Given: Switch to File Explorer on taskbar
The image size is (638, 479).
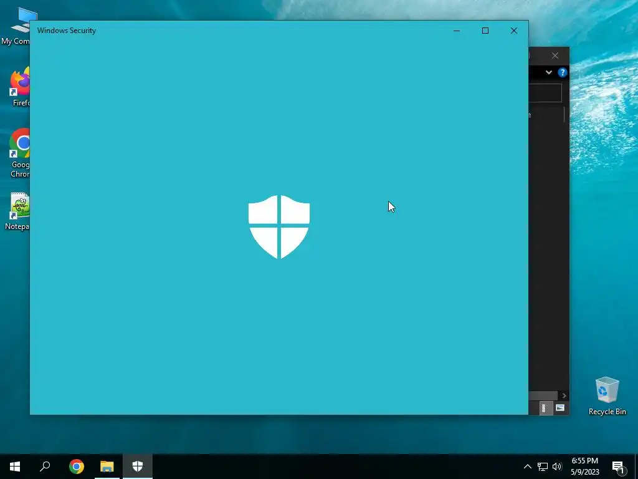Looking at the screenshot, I should click(107, 467).
